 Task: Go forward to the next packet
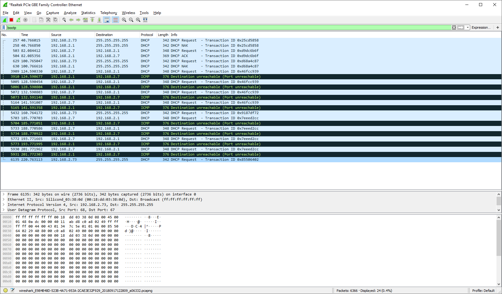78,20
